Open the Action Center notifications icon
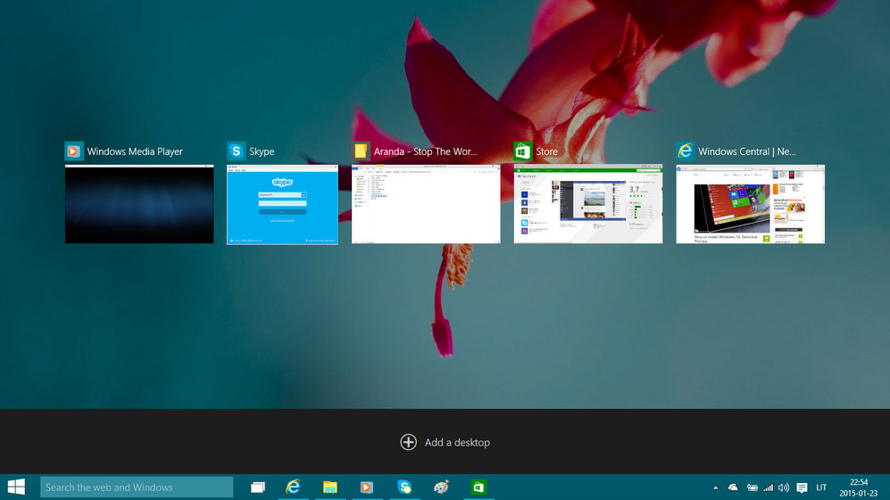 [802, 488]
